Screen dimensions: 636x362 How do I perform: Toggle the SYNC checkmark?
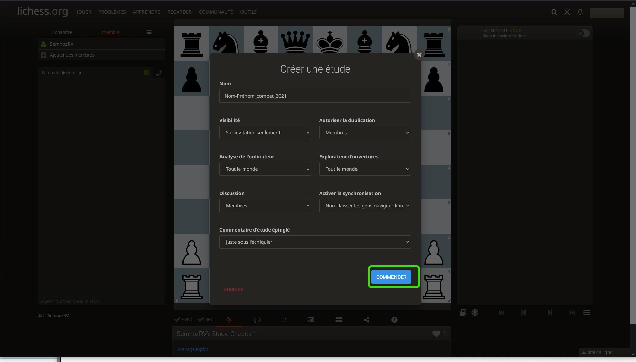[x=184, y=320]
